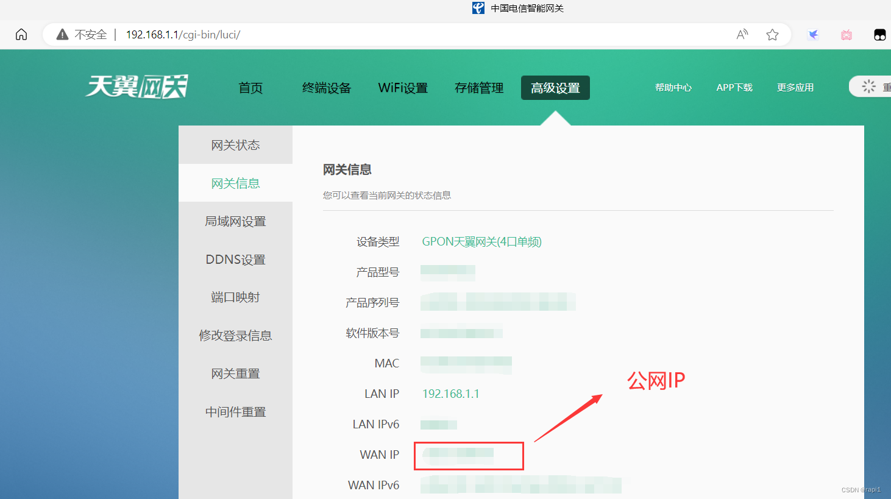Select 网关状态 in the sidebar

click(x=235, y=145)
